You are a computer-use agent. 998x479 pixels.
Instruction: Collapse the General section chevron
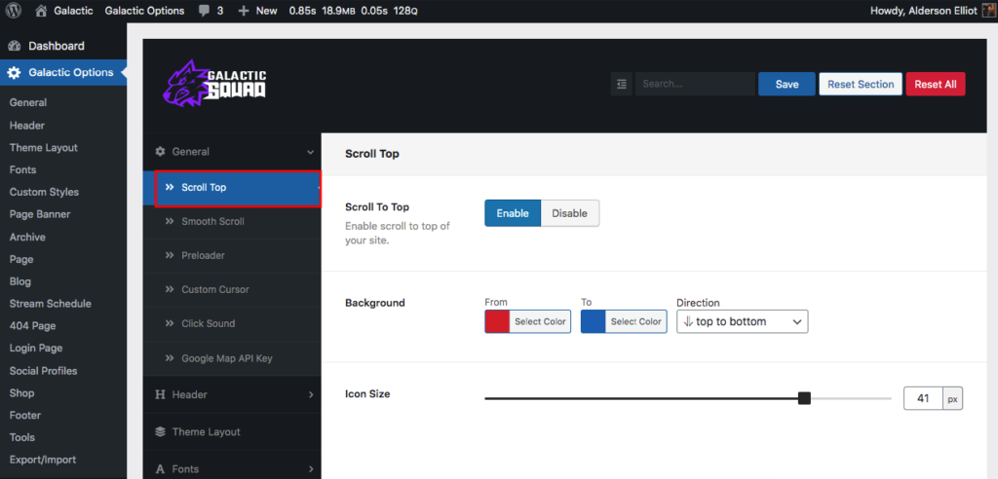point(311,152)
